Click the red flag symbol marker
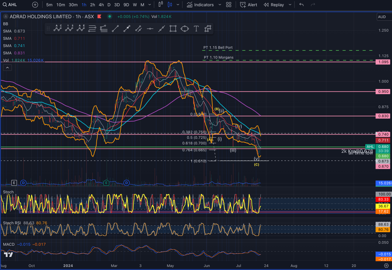Screen dimensions: 392x270 (x=99, y=16)
